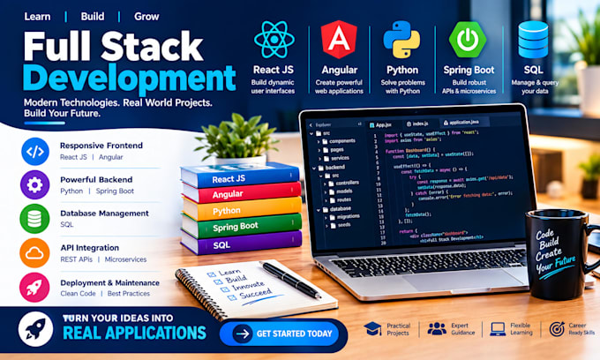
Task: Open the Powerful Backend heading
Action: (x=96, y=179)
